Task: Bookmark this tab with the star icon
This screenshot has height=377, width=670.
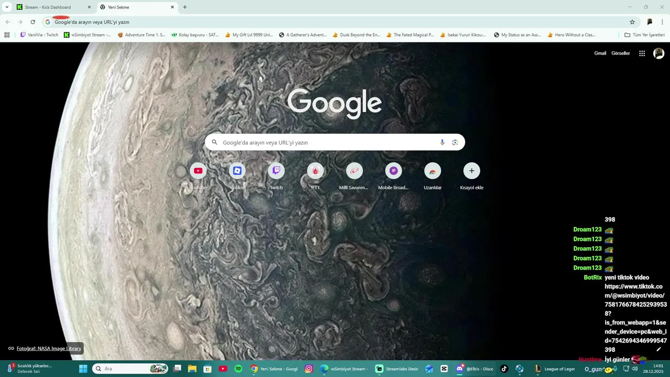Action: point(632,22)
